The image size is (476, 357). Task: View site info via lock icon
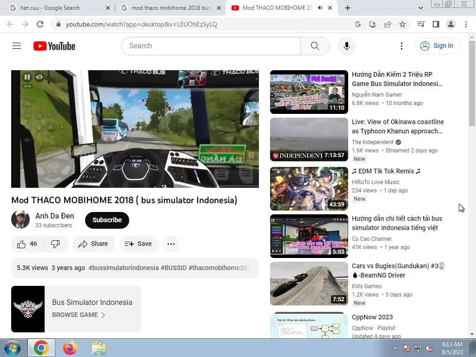pyautogui.click(x=59, y=24)
